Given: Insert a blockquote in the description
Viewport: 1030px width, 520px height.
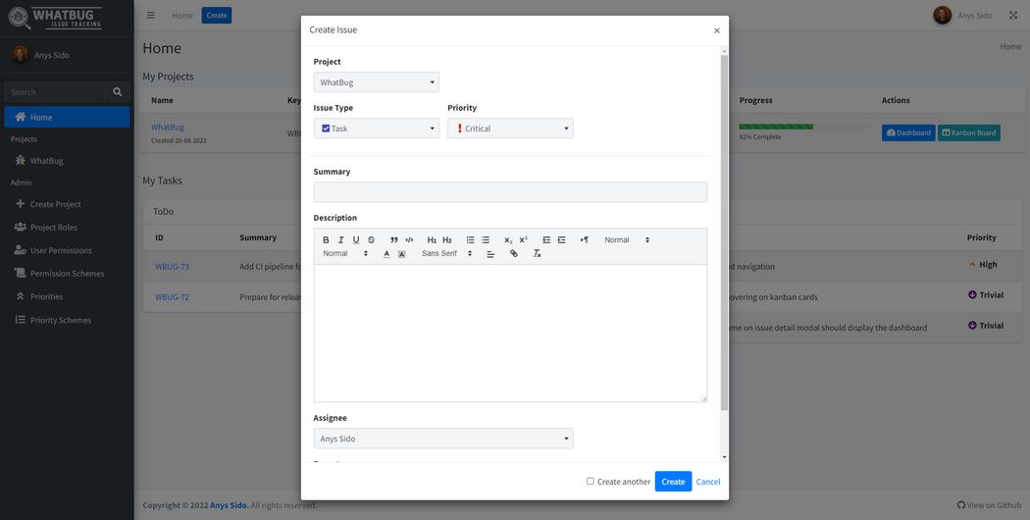Looking at the screenshot, I should coord(394,240).
